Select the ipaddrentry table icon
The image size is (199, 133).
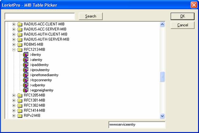[x=26, y=65]
